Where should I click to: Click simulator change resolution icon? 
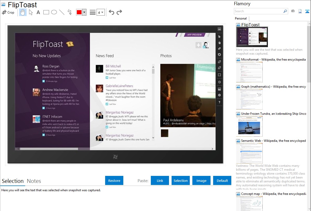pyautogui.click(x=219, y=75)
